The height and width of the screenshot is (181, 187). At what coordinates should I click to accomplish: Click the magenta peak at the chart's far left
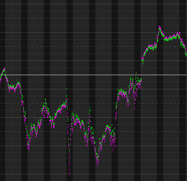coord(5,68)
